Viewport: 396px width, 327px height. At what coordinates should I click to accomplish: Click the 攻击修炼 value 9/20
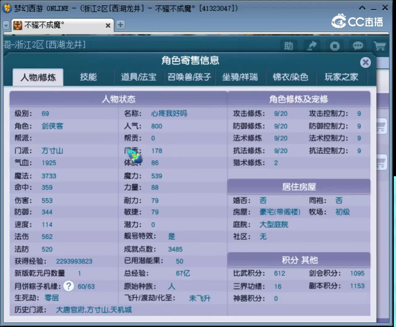(281, 114)
